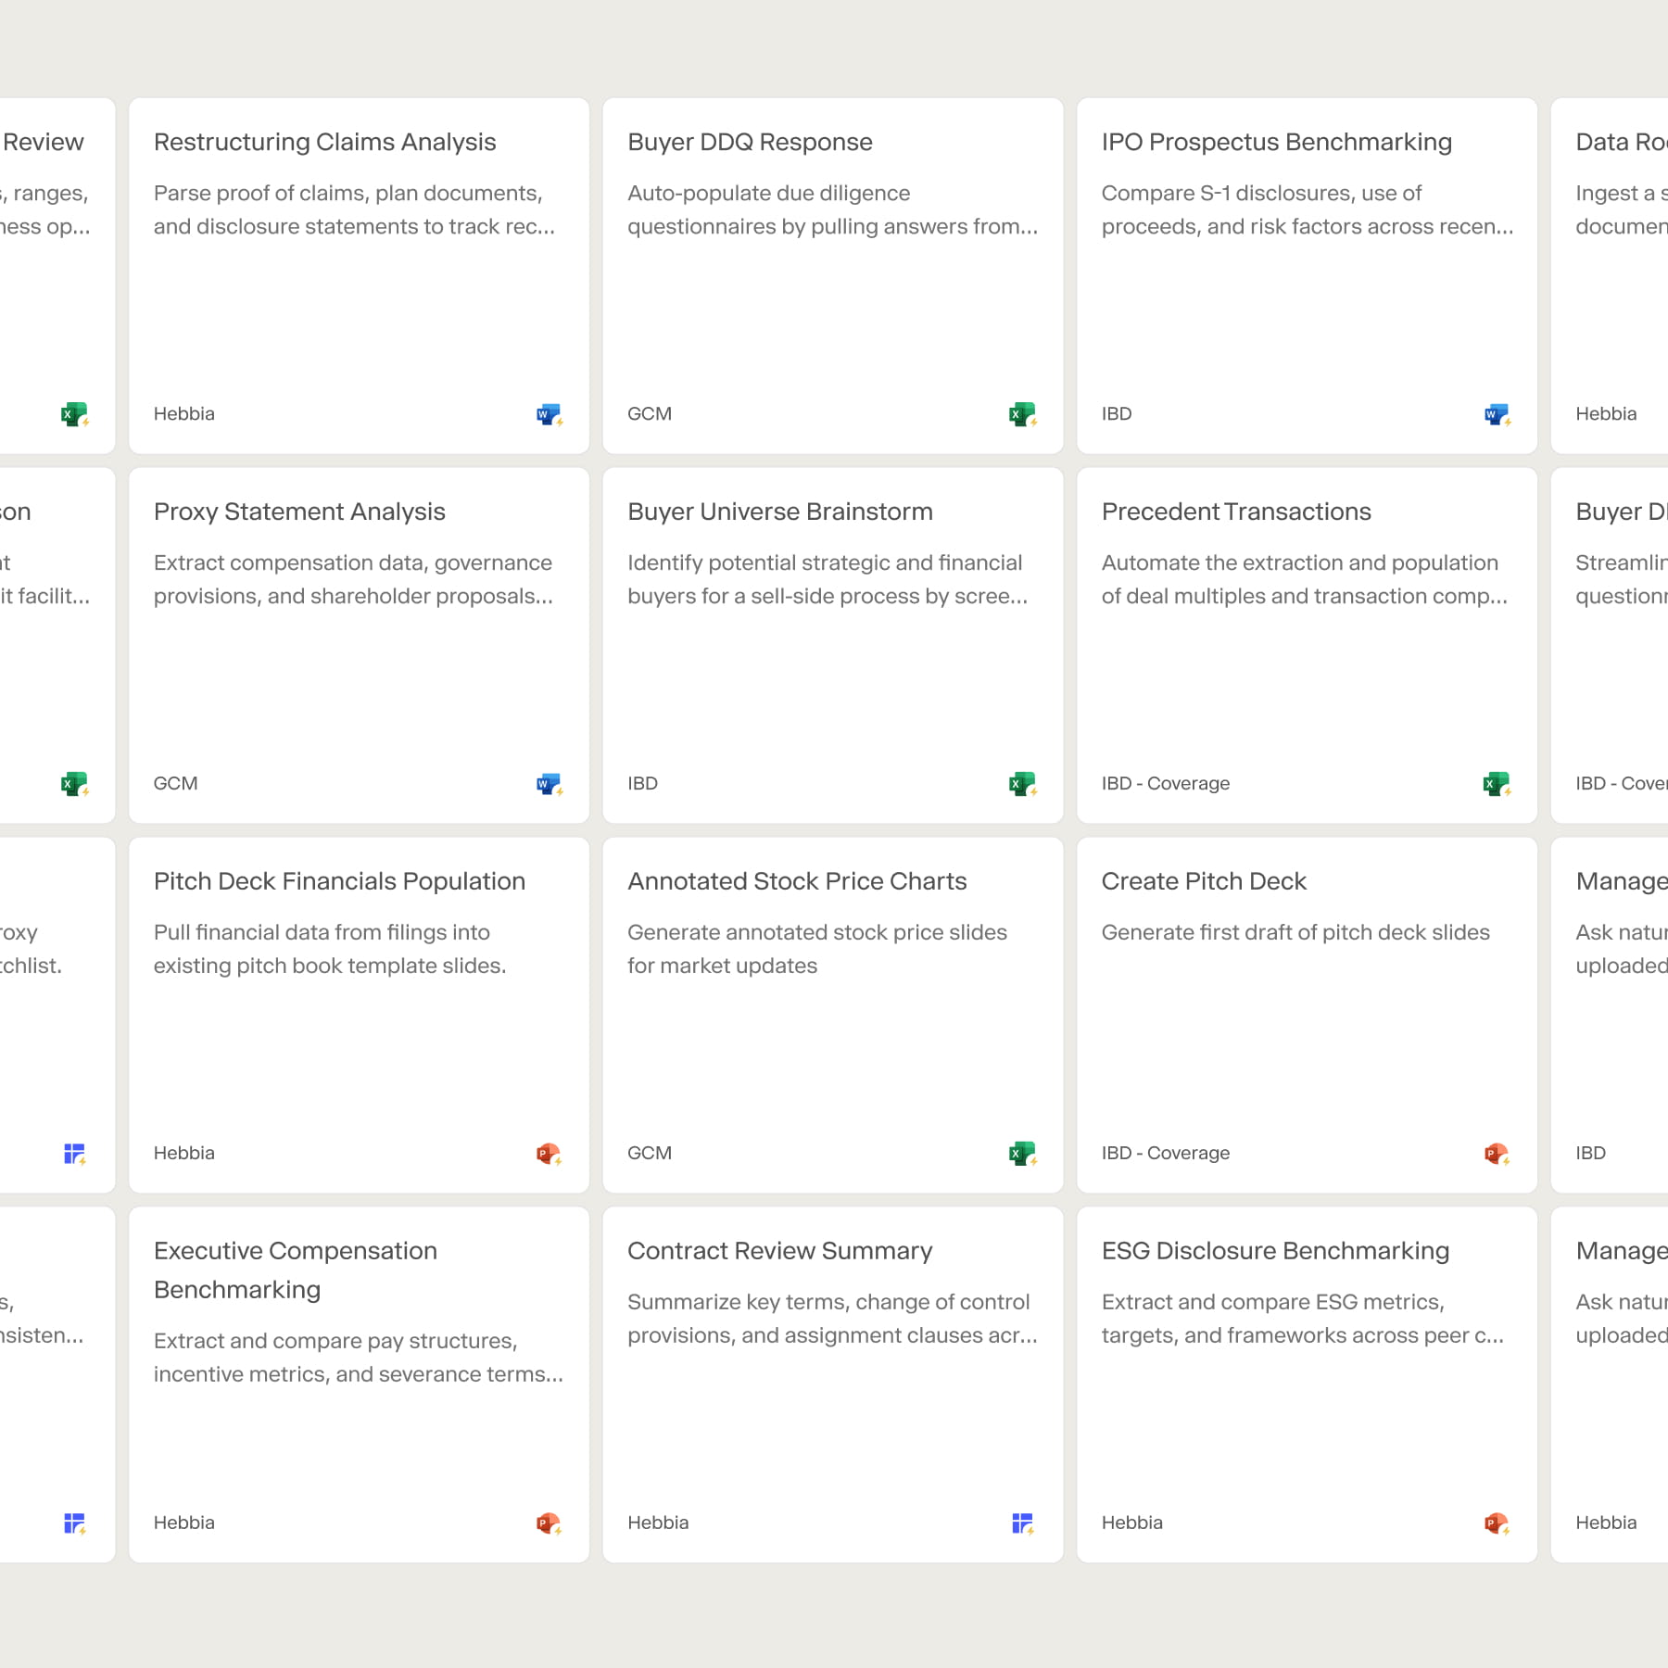Image resolution: width=1668 pixels, height=1668 pixels.
Task: Click GCM label on Proxy Statement Analysis card
Action: tap(176, 783)
